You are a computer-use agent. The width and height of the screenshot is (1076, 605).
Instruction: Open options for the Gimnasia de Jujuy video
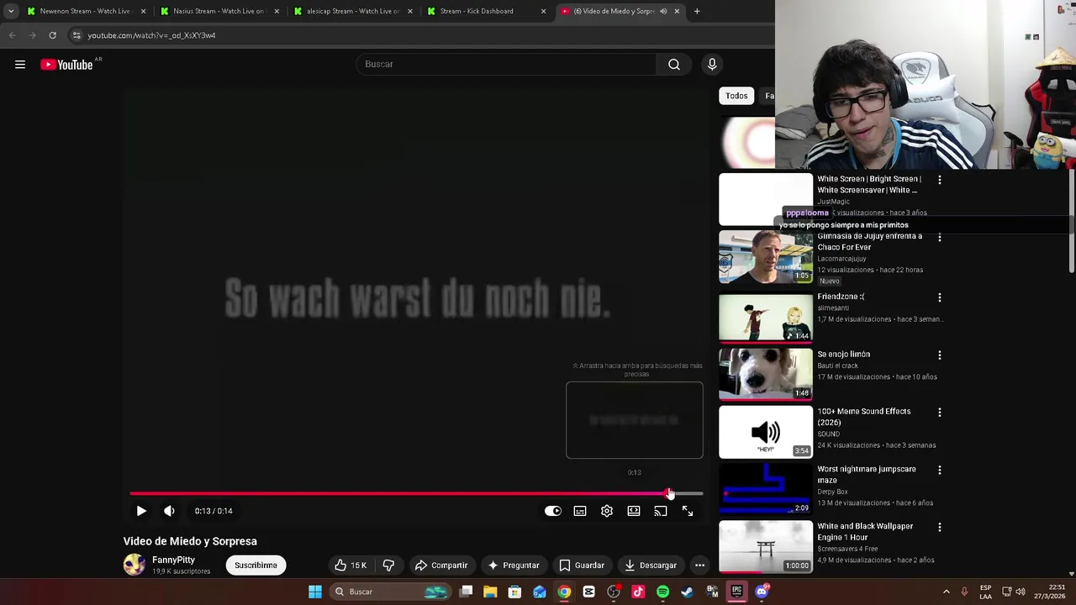click(940, 238)
